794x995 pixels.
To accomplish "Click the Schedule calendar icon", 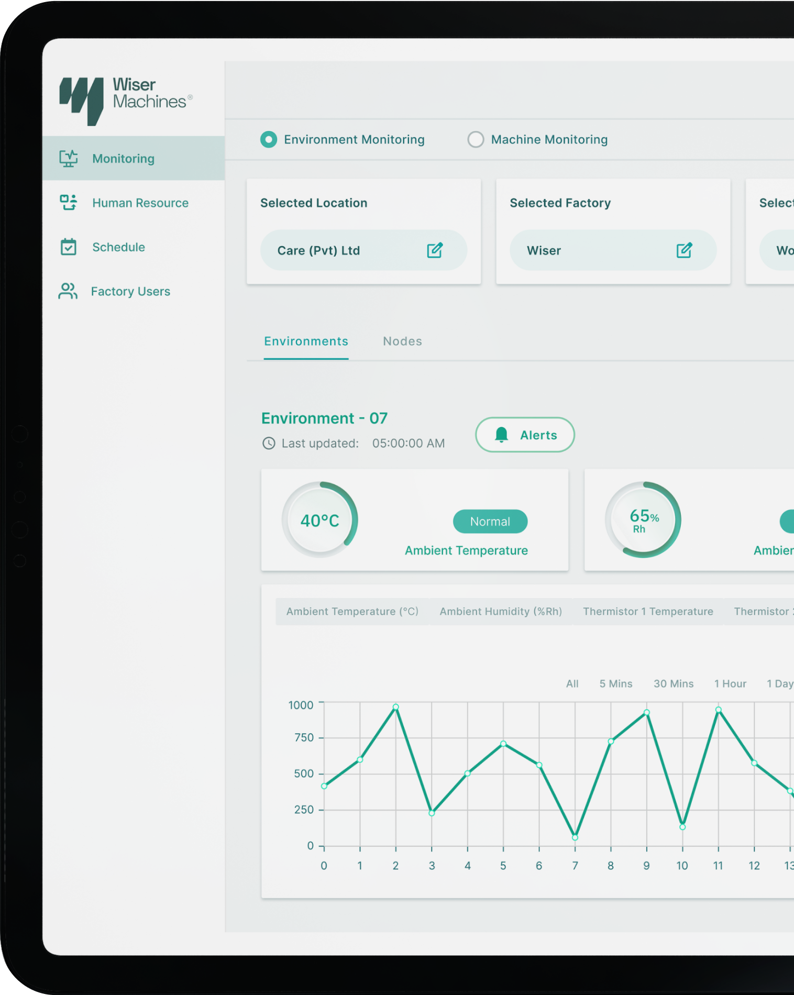I will (x=69, y=247).
